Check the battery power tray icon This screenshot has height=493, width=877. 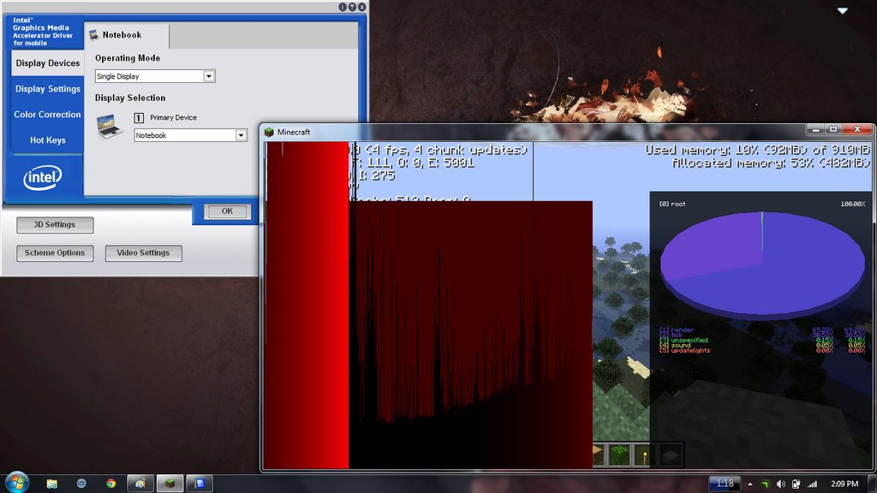coord(796,484)
